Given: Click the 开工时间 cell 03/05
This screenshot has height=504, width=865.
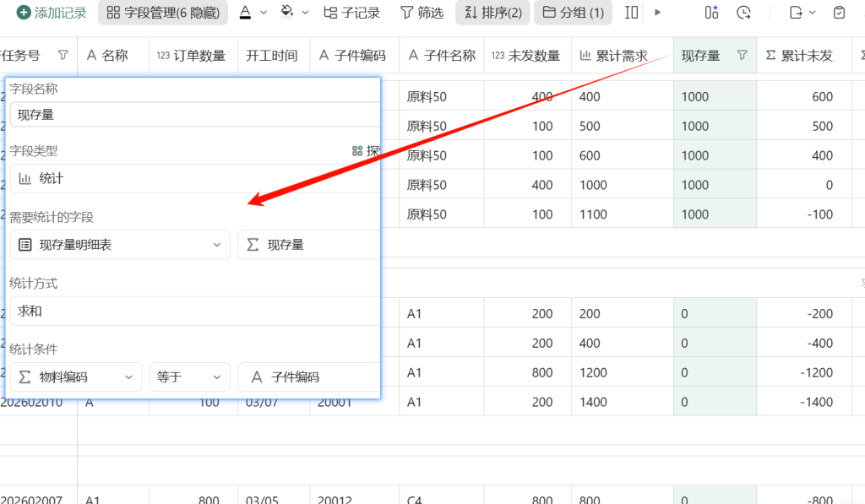Looking at the screenshot, I should point(274,497).
